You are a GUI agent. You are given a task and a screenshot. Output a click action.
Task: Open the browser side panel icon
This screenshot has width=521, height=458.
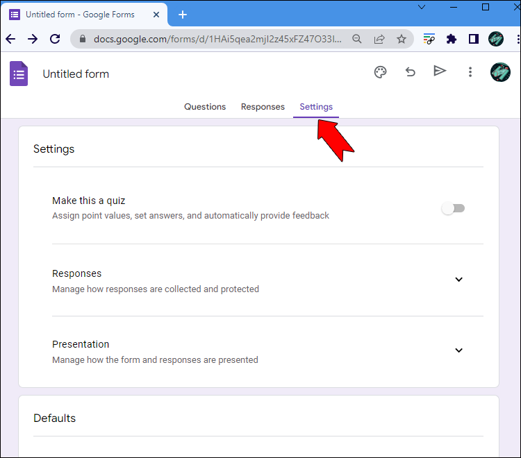click(x=474, y=40)
